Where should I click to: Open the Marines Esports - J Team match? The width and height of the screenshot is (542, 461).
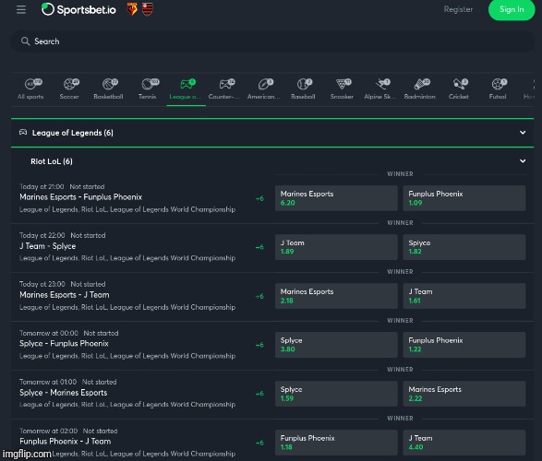tap(65, 295)
